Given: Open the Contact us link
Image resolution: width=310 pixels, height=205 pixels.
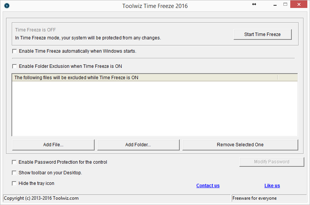Looking at the screenshot, I should click(208, 186).
